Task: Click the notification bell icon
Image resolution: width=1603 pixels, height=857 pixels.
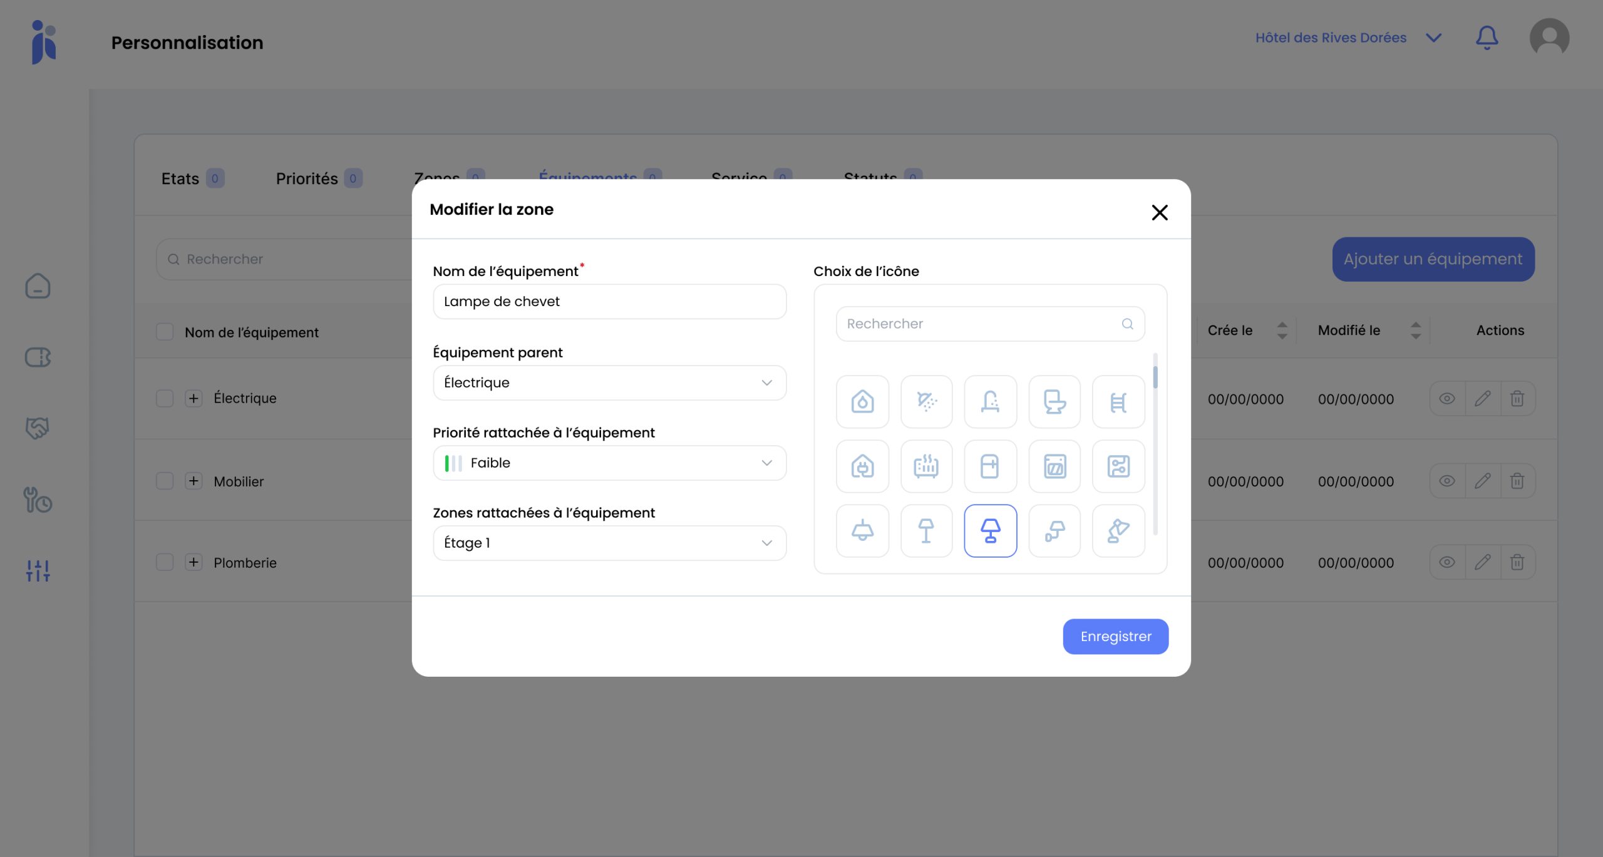Action: pos(1487,38)
